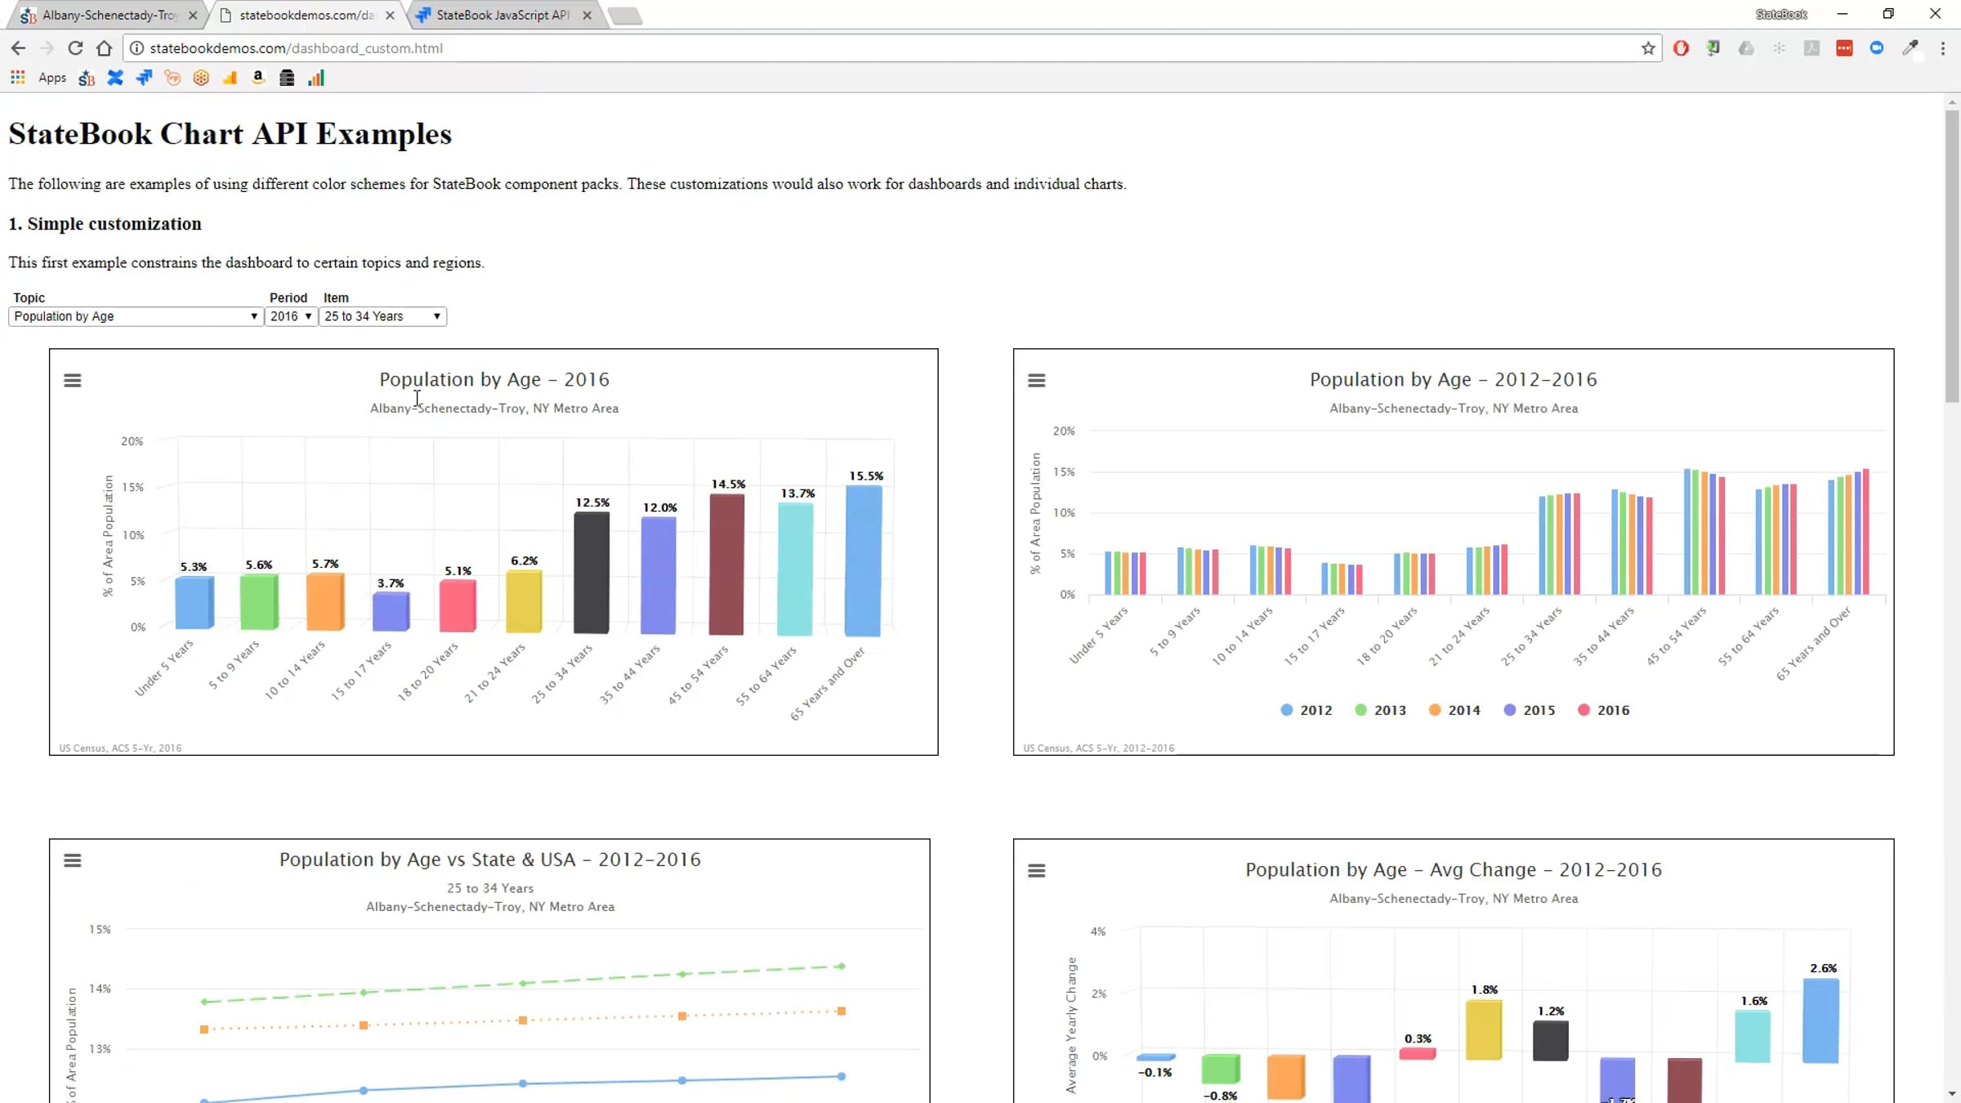
Task: Open the Period dropdown set to 2016
Action: point(291,316)
